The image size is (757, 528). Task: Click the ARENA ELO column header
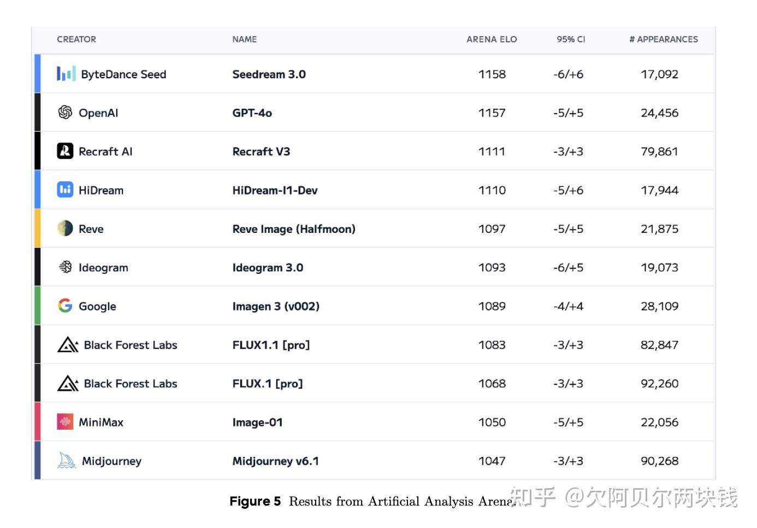[492, 39]
